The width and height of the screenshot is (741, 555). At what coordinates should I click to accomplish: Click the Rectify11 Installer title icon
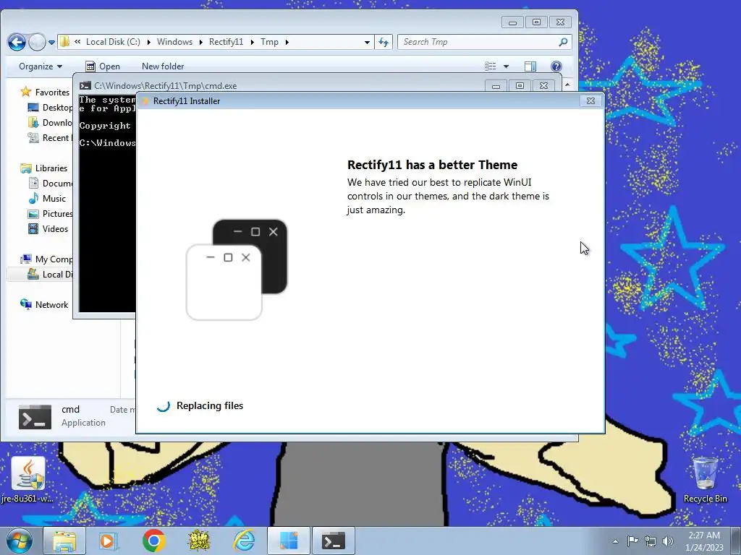tap(145, 101)
